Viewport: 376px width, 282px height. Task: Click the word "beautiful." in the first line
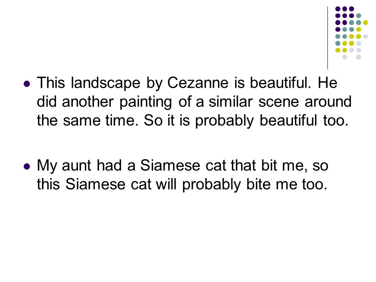coord(280,83)
